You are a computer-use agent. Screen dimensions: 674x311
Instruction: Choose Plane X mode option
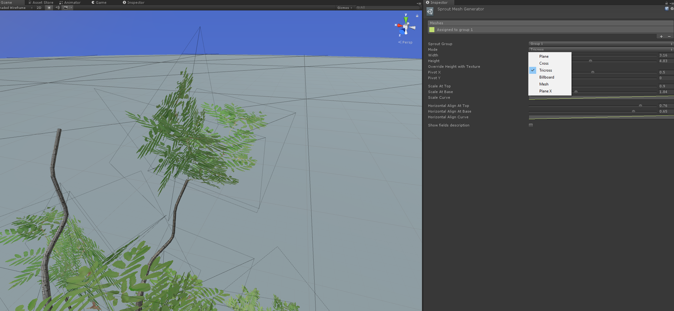[x=545, y=91]
